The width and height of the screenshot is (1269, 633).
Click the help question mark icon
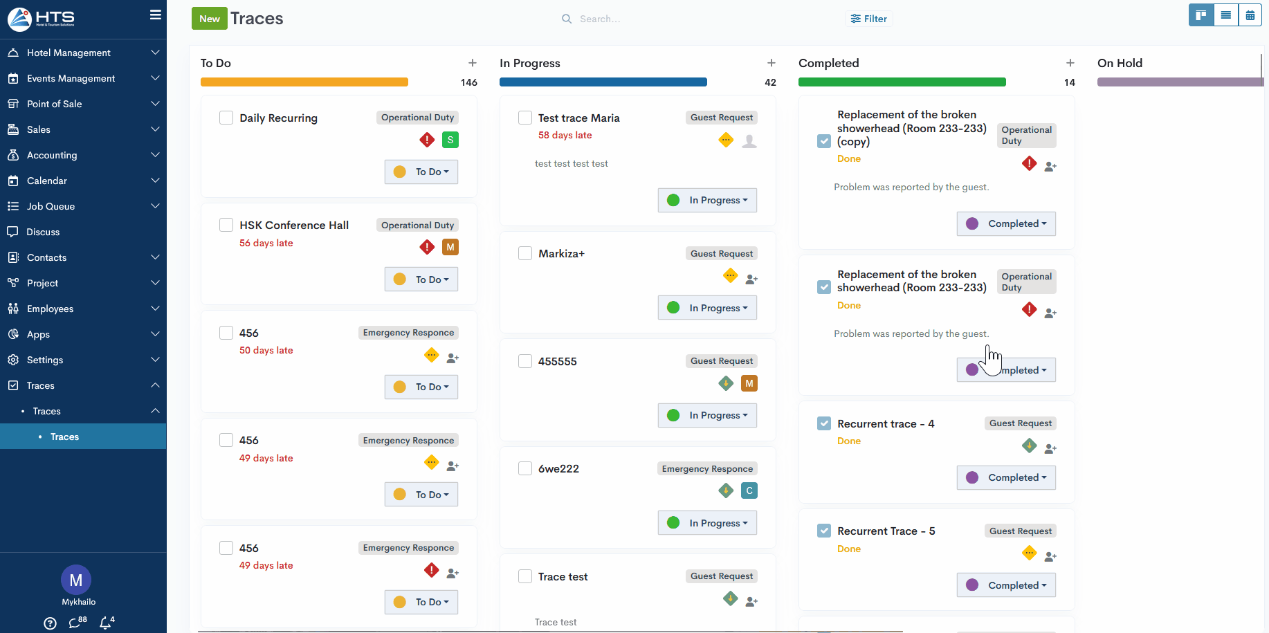pyautogui.click(x=50, y=623)
